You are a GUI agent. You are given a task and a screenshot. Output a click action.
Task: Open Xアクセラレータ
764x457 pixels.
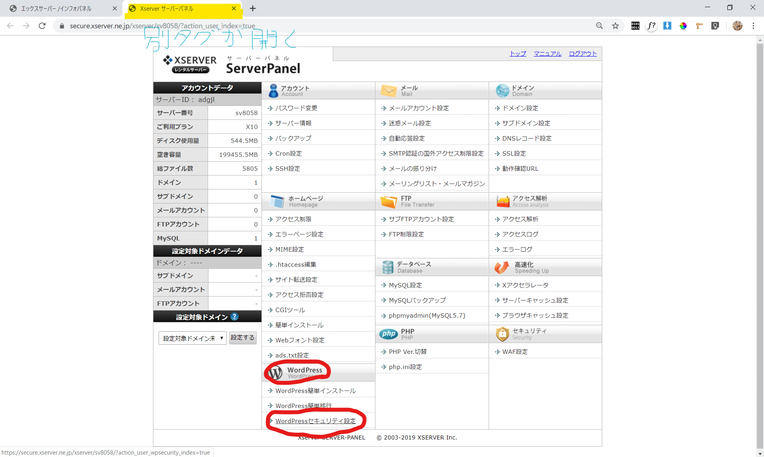525,285
